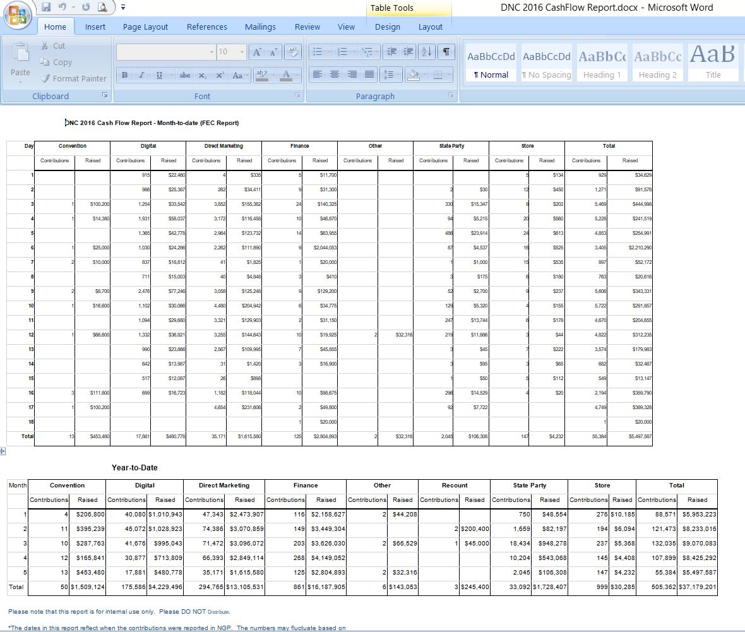745x632 pixels.
Task: Save the document from Quick Access Toolbar
Action: pyautogui.click(x=46, y=8)
